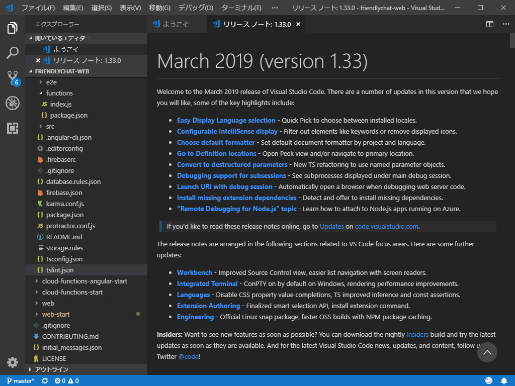Expand the cloud-functions-start folder
Image resolution: width=515 pixels, height=386 pixels.
point(86,292)
